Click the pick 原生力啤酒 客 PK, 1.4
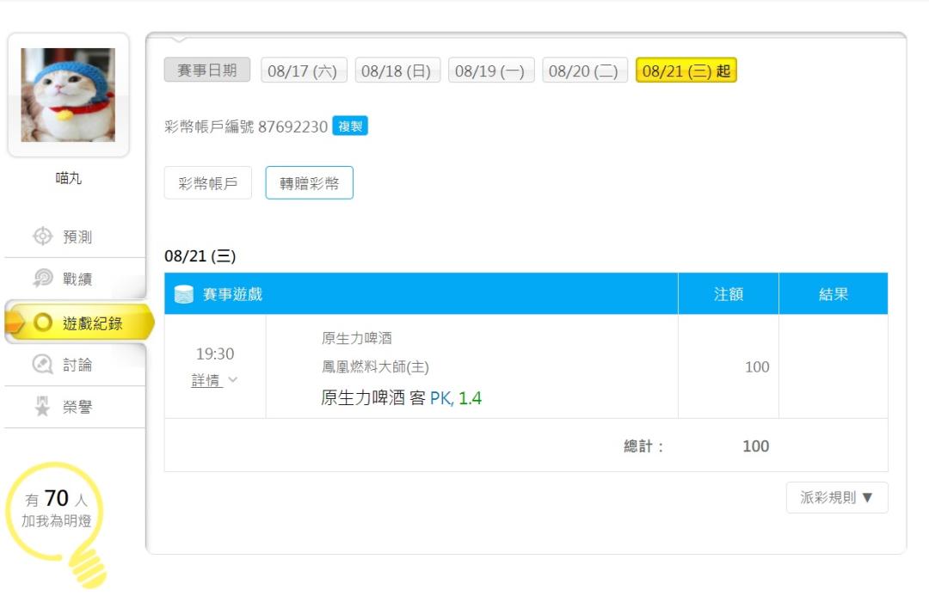Screen dimensions: 929x596 click(x=401, y=397)
